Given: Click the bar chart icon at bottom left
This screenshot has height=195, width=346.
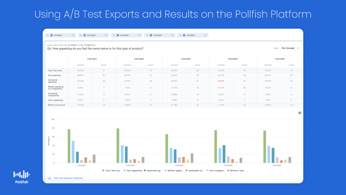Looking at the screenshot, I should [49, 178].
